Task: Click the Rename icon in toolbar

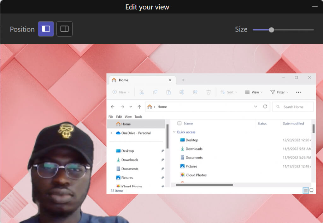Action: 182,92
